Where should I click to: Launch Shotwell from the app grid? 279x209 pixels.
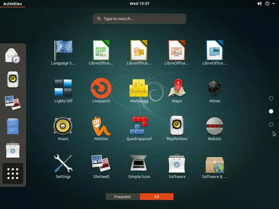[101, 163]
